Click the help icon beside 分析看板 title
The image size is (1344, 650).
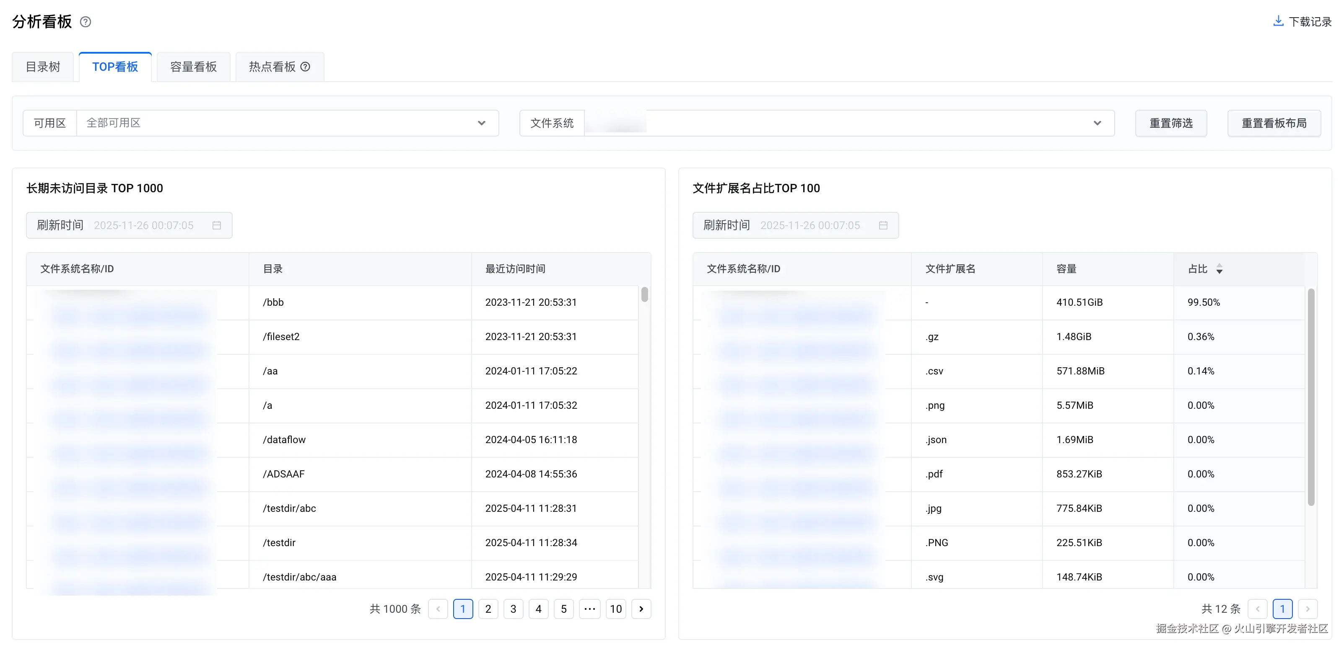point(86,22)
